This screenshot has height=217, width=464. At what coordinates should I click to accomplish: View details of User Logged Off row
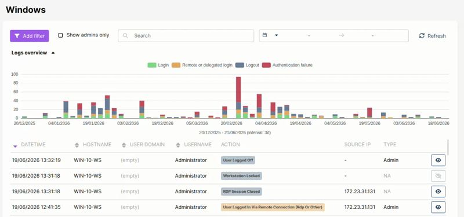coord(438,160)
